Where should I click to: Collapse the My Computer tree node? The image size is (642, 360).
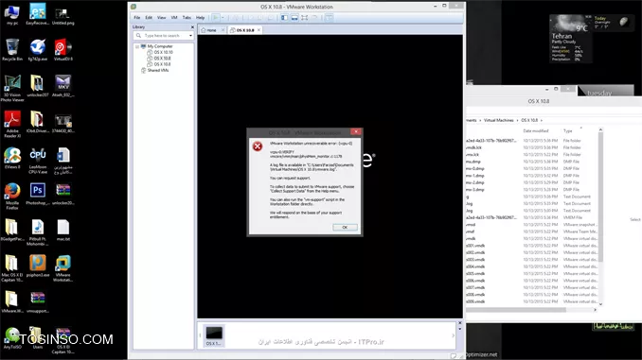pos(137,46)
